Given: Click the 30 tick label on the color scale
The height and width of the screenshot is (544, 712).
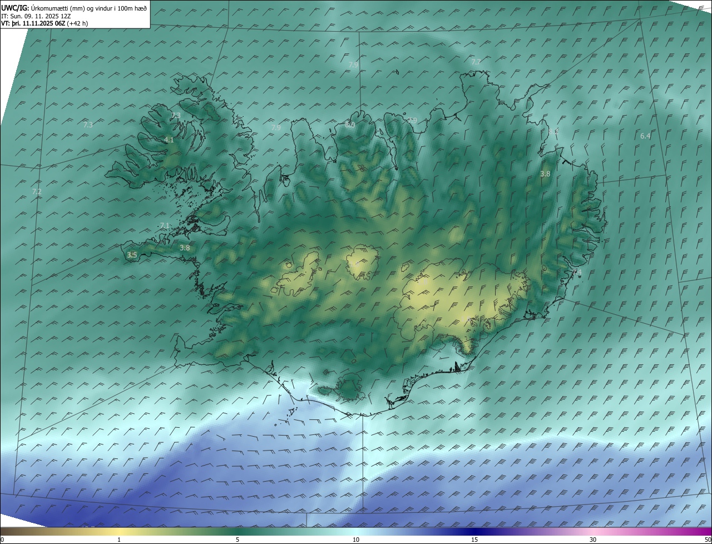Looking at the screenshot, I should tap(593, 540).
